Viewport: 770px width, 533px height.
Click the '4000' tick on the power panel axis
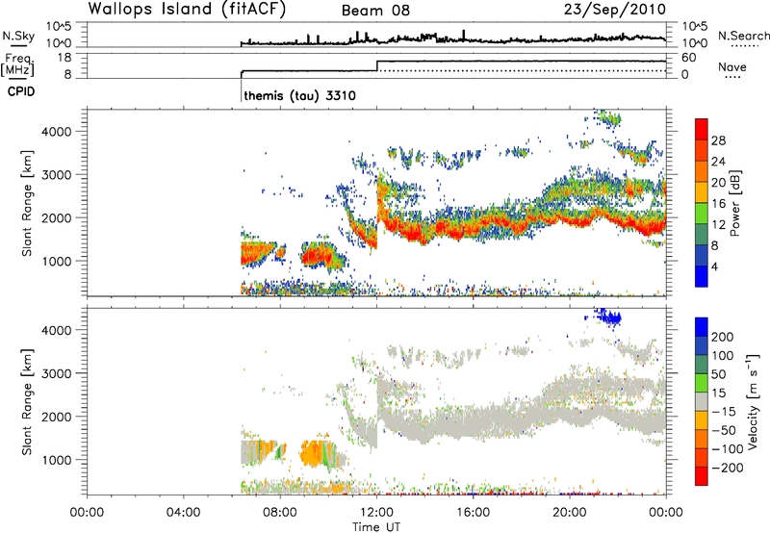57,132
